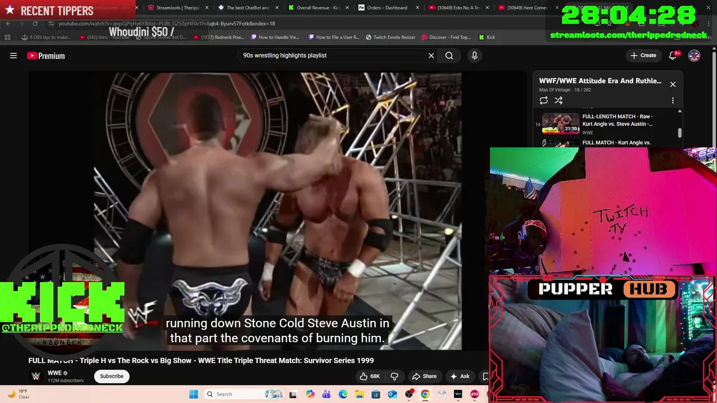Image resolution: width=717 pixels, height=403 pixels.
Task: Open How to Handle Vie... bookmark
Action: pos(275,37)
